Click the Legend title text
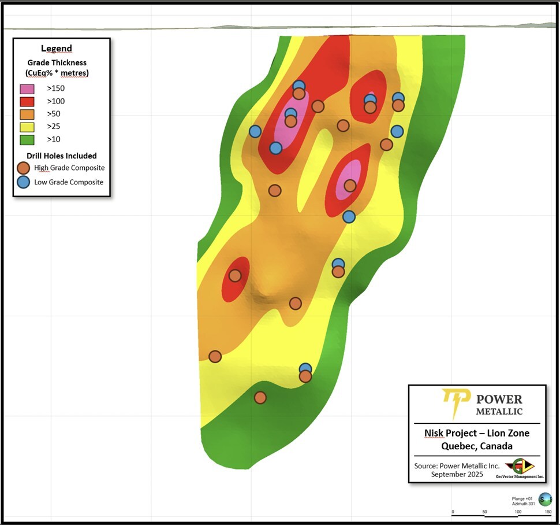The image size is (560, 525). (57, 49)
